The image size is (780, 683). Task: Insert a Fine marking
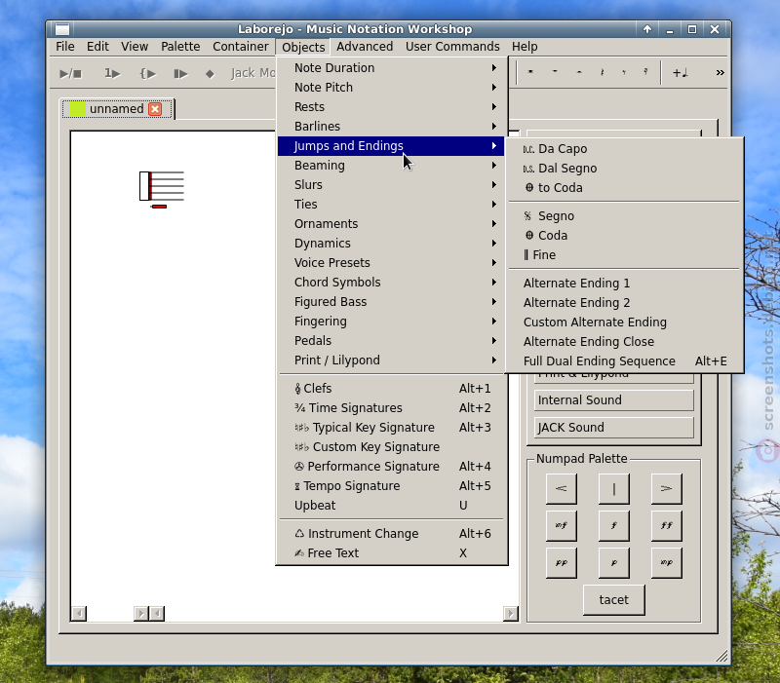pyautogui.click(x=624, y=254)
